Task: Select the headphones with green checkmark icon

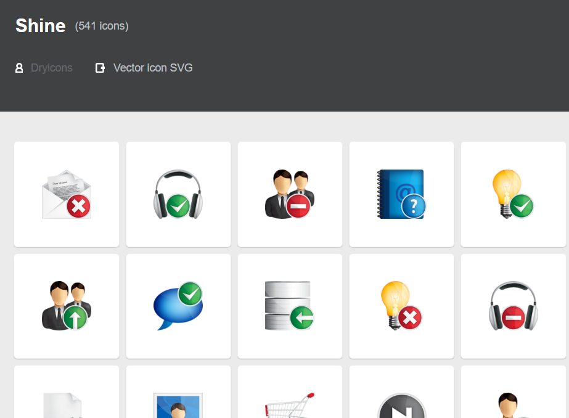Action: click(178, 194)
